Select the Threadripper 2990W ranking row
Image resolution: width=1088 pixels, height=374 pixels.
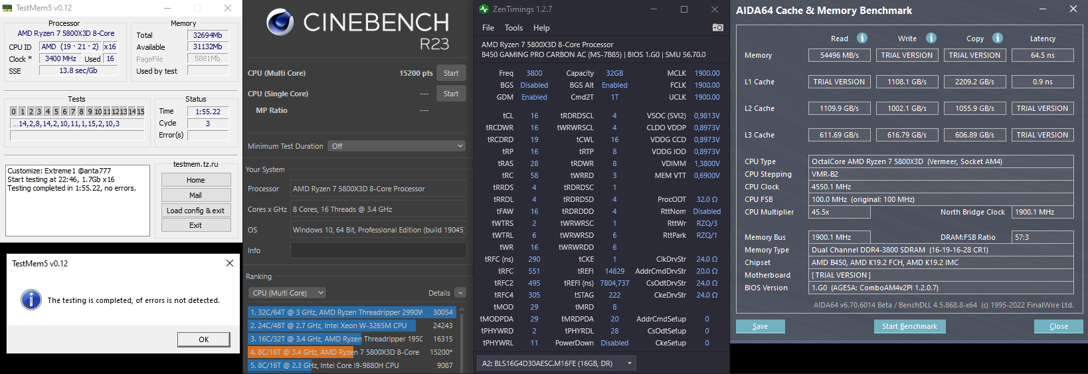(x=351, y=312)
